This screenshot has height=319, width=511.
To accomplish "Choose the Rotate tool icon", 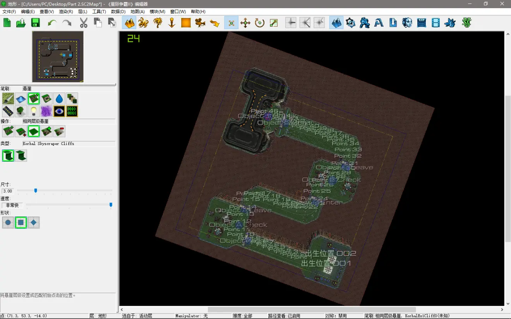I will click(x=260, y=23).
